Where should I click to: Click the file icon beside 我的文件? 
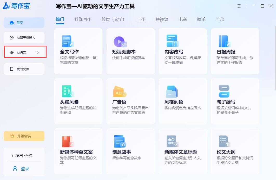click(x=12, y=69)
